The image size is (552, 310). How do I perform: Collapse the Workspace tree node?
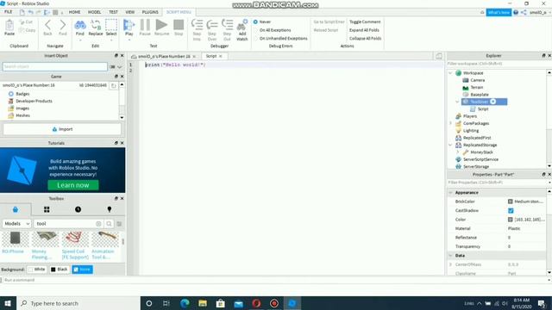450,73
